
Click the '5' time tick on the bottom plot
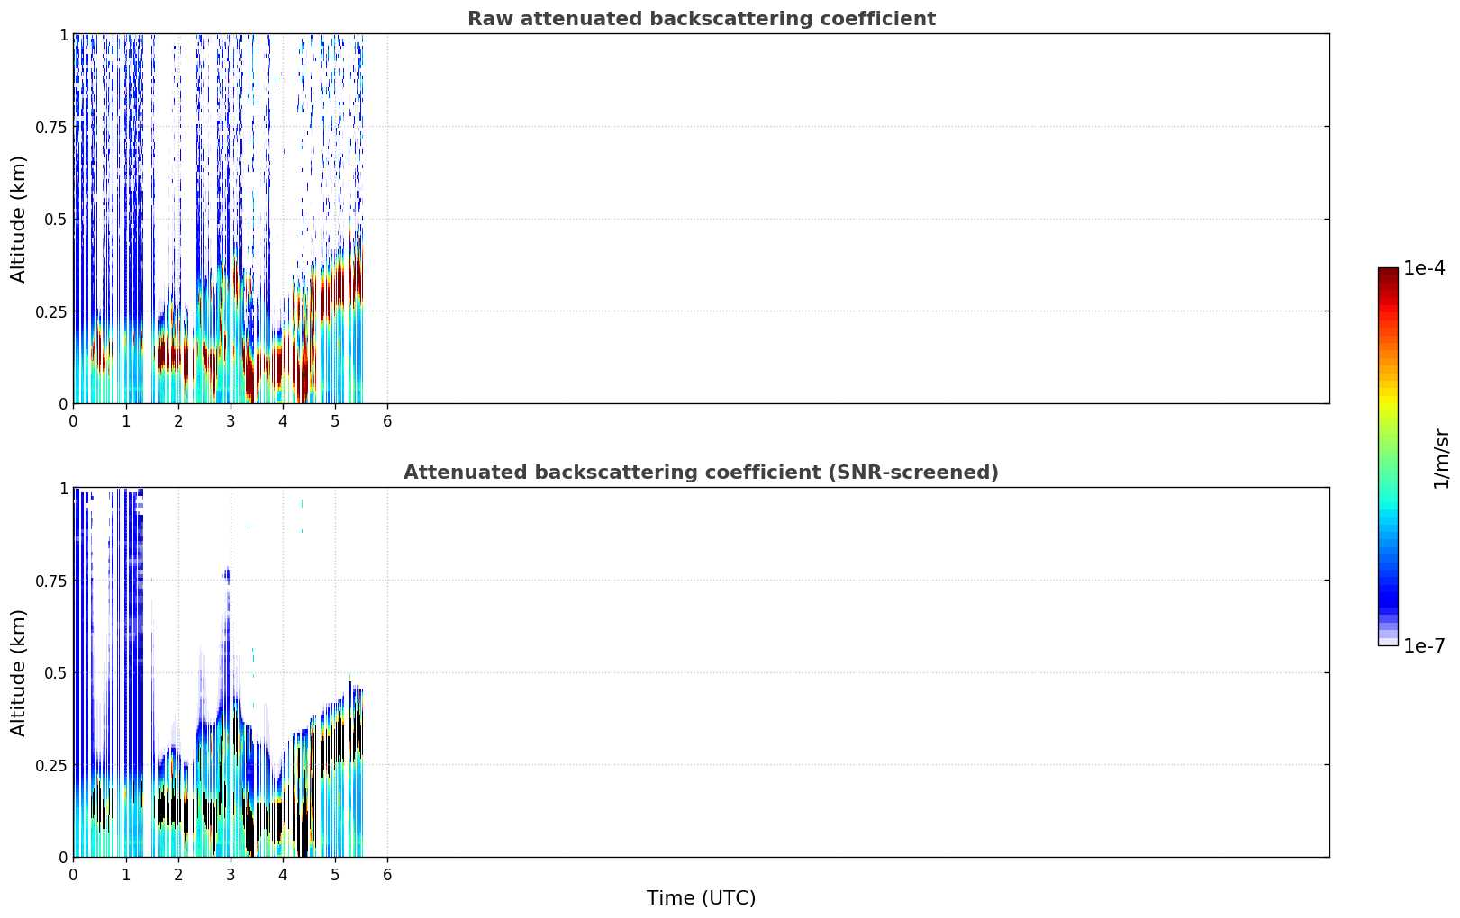pyautogui.click(x=335, y=875)
